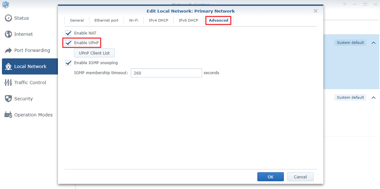380x189 pixels.
Task: Open the UPnP Client List
Action: 94,53
